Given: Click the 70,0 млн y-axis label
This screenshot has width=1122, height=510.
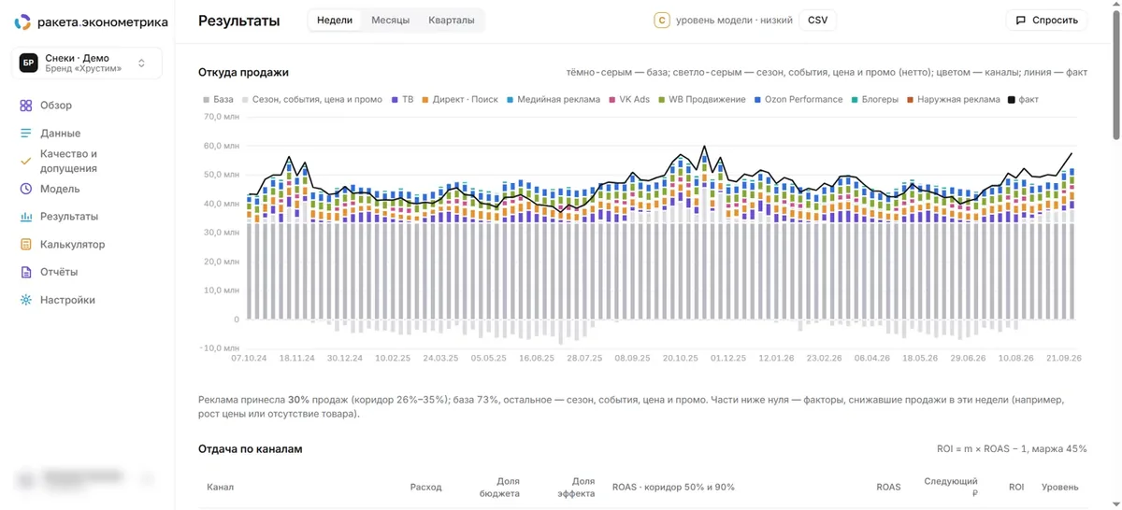Looking at the screenshot, I should point(221,118).
